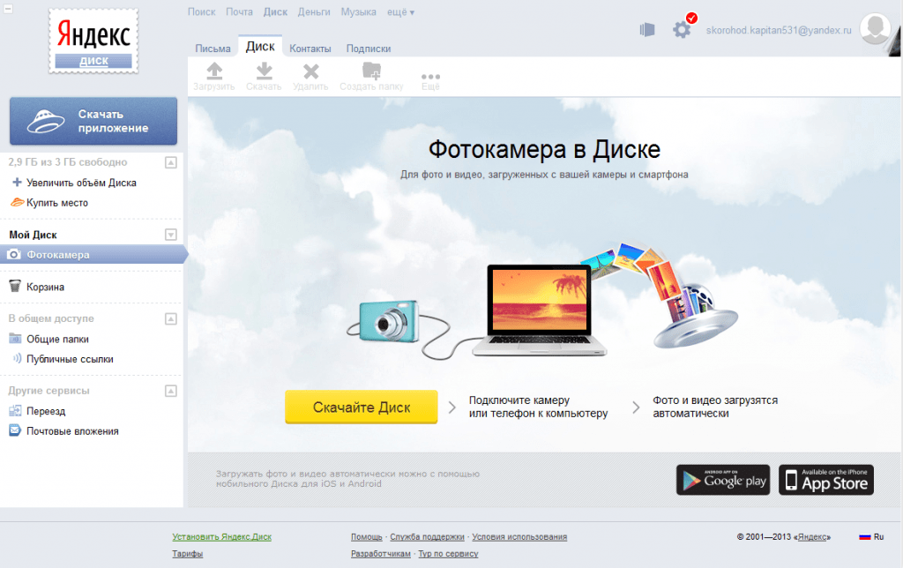Click the Установить Яндекс.Диск footer link
The height and width of the screenshot is (568, 903).
point(221,537)
